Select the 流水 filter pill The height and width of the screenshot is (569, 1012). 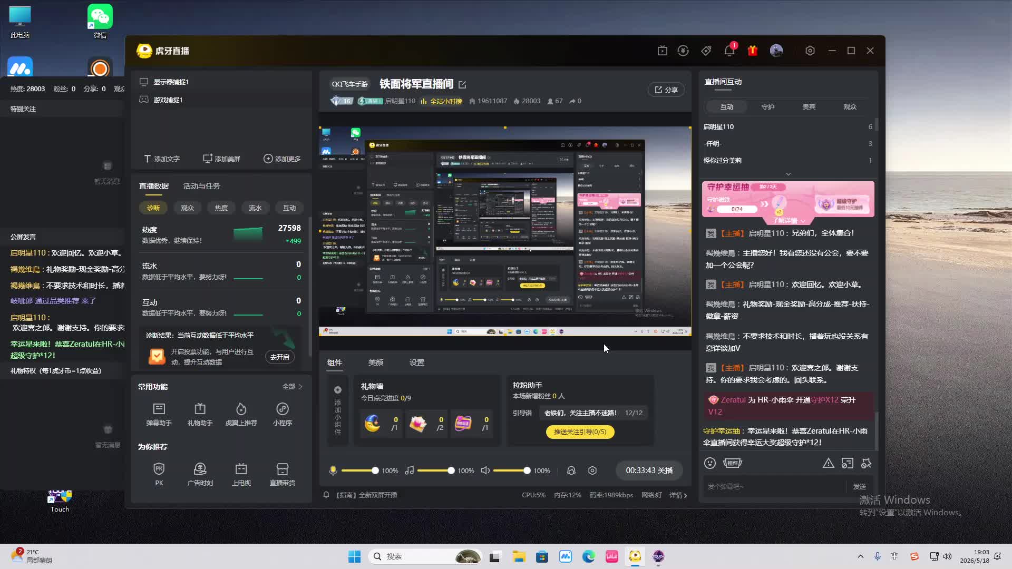[x=255, y=208]
